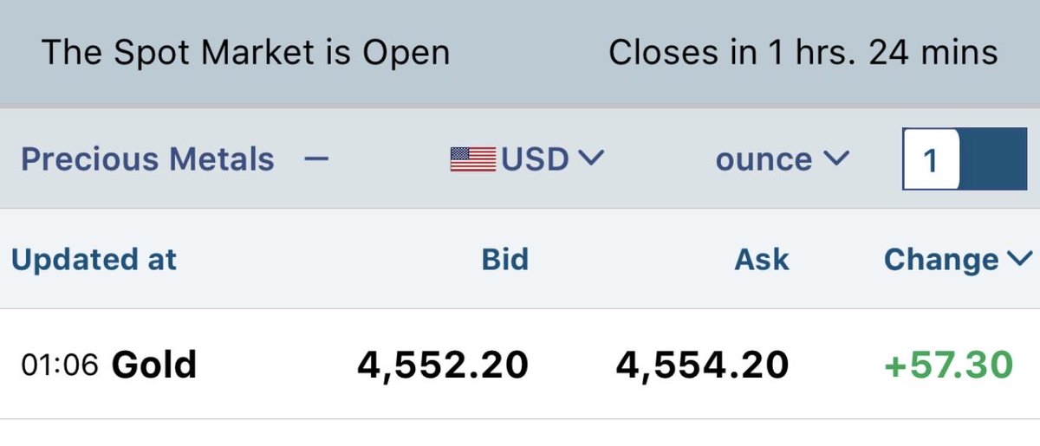Open the USD currency dropdown

[x=526, y=159]
